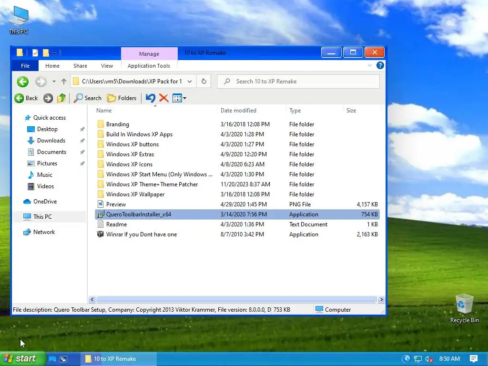The height and width of the screenshot is (366, 488).
Task: Open the notification center tray icon
Action: 474,359
